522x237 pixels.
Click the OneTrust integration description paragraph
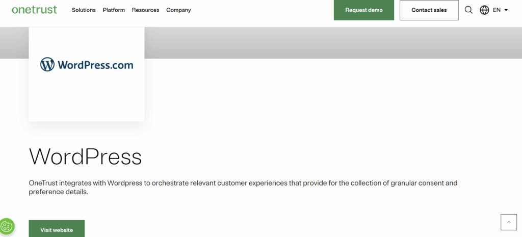coord(243,188)
